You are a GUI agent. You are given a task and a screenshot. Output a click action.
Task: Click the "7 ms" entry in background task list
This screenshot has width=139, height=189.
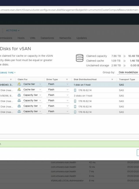92,171
